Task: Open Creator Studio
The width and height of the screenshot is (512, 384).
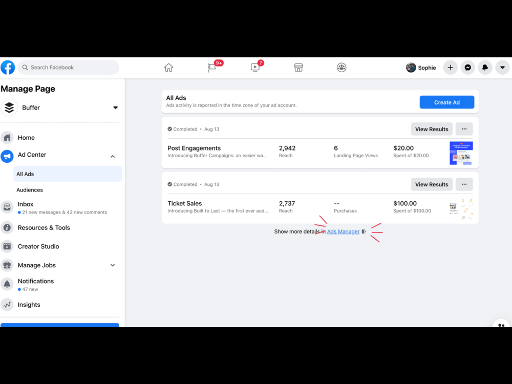Action: 38,247
